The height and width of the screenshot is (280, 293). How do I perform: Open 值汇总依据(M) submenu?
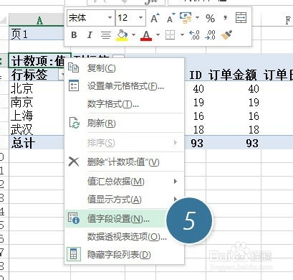(x=125, y=182)
